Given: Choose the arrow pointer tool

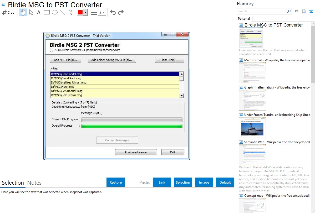Looking at the screenshot, I should (31, 12).
